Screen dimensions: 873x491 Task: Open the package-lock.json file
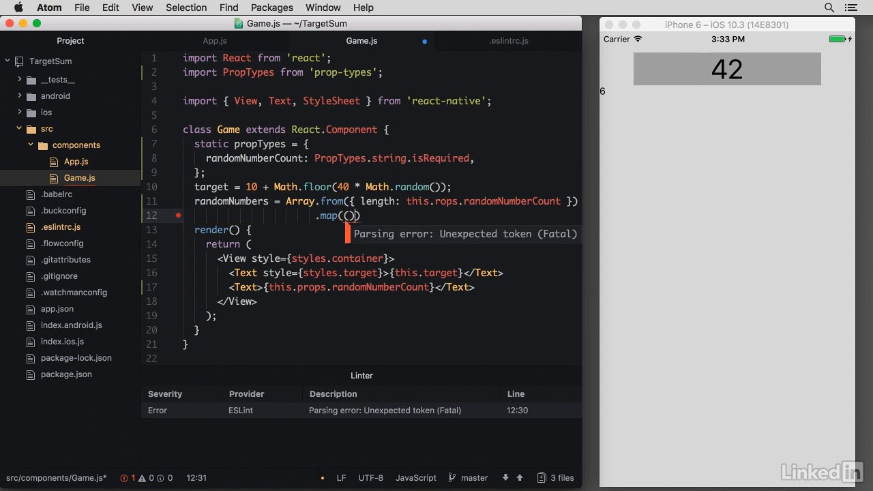tap(76, 358)
